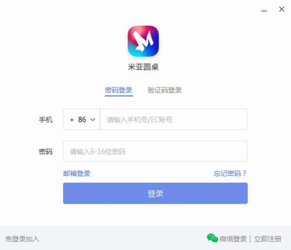Open the 立即注册 registration link
This screenshot has height=250, width=291.
click(x=267, y=239)
